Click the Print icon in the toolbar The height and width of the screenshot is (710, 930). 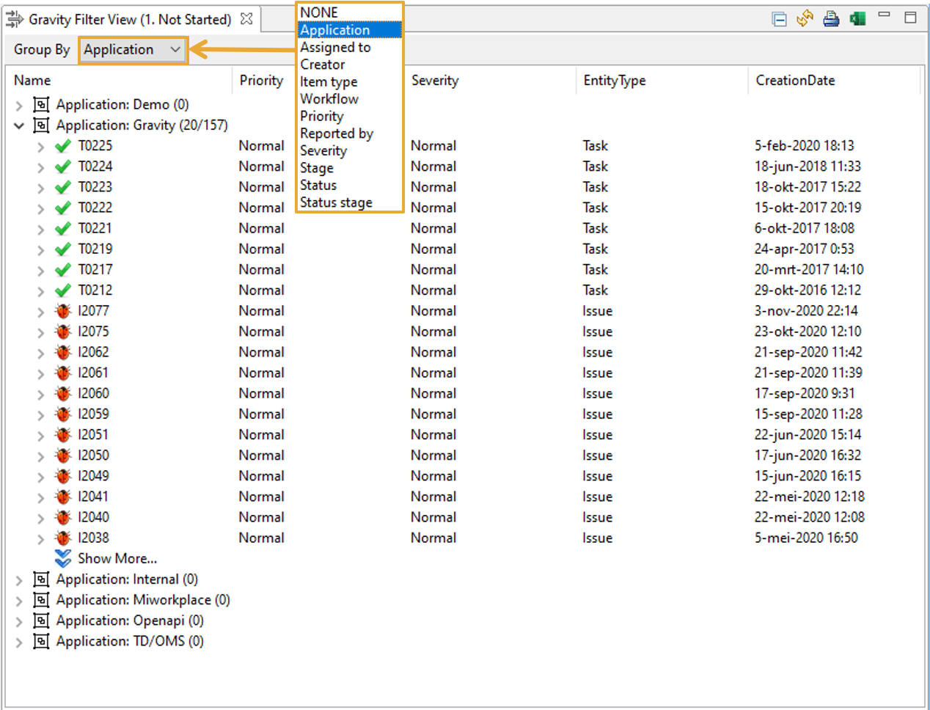click(831, 18)
